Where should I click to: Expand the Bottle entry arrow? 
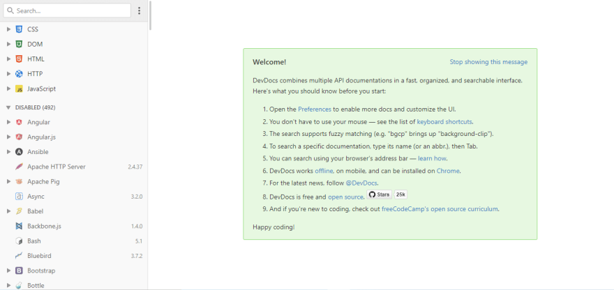[8, 286]
